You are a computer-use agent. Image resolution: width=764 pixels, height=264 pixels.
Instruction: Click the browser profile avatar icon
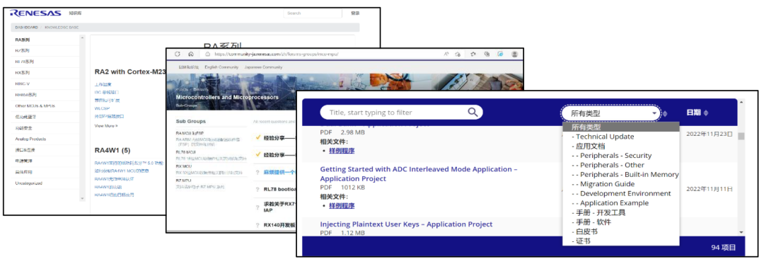514,54
